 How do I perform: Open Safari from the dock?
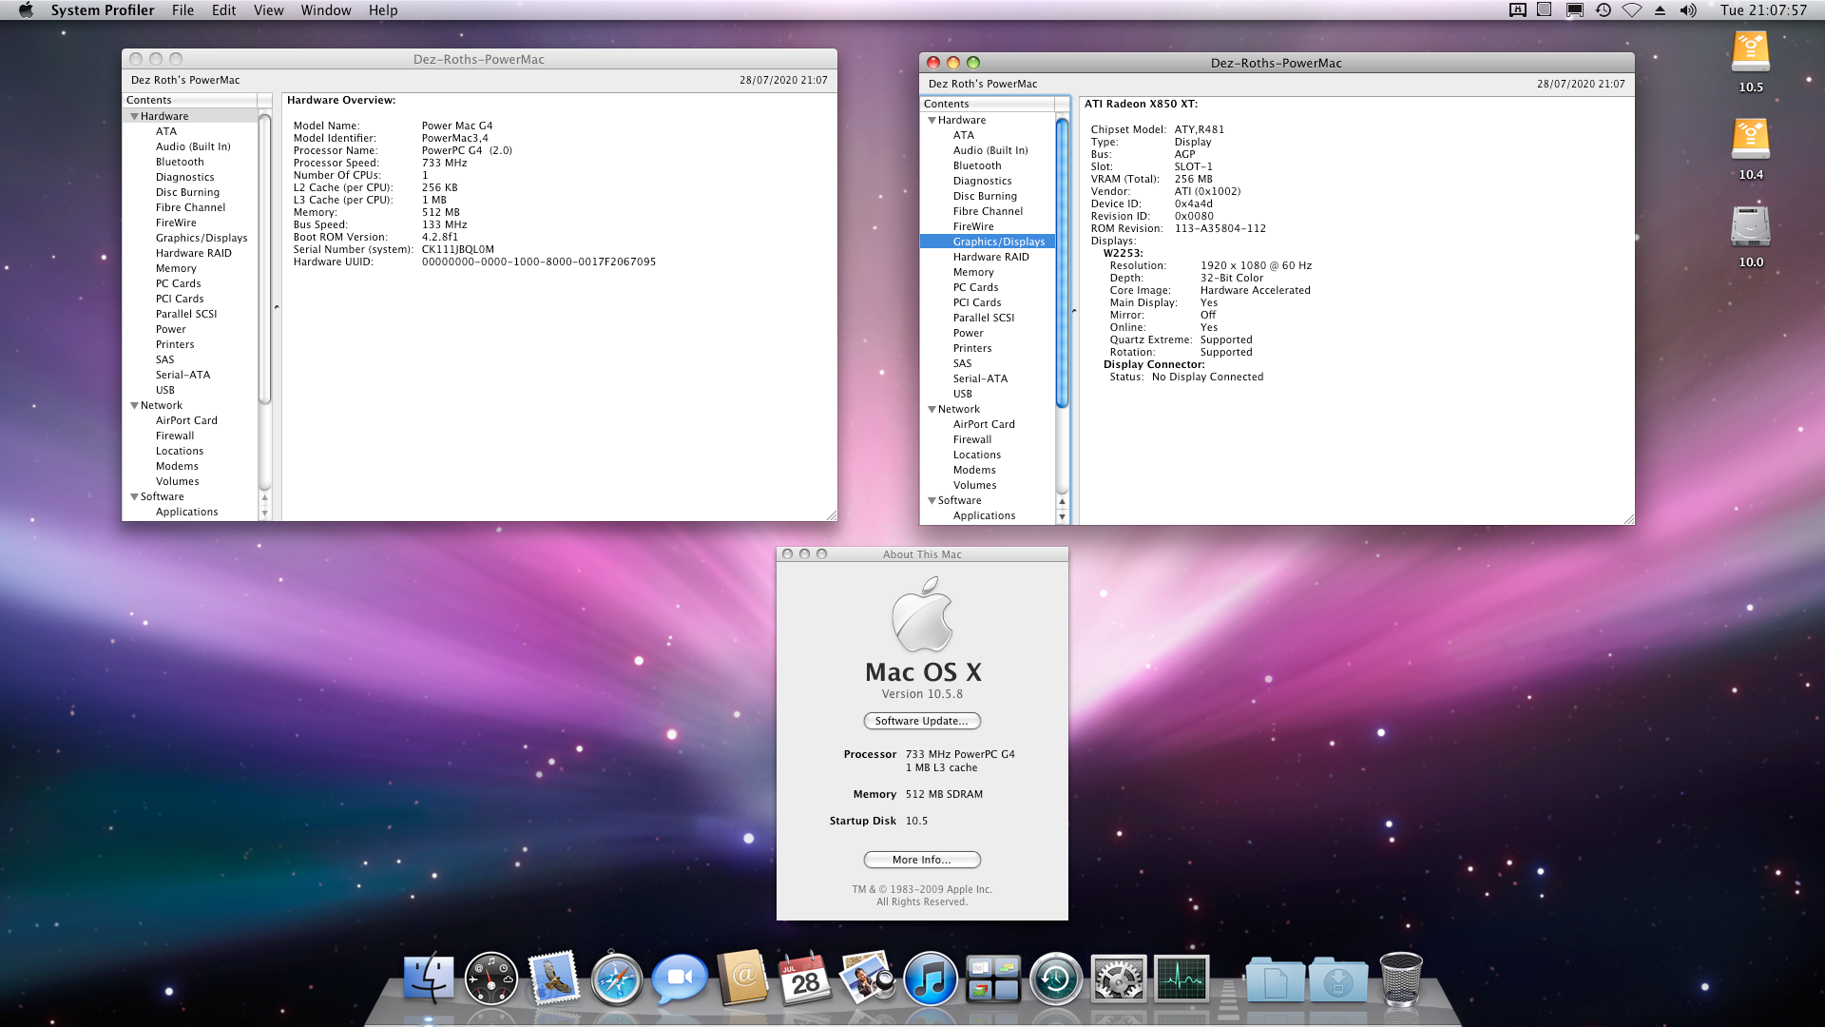point(616,979)
